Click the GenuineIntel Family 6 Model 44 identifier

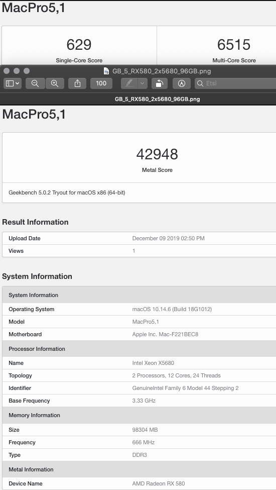click(x=185, y=388)
